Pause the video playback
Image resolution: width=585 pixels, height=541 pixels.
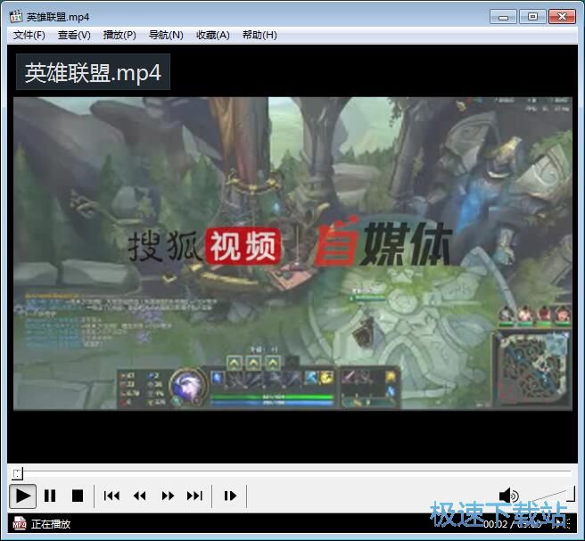[50, 496]
